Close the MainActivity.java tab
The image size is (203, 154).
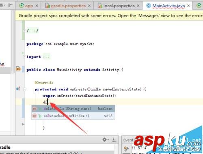tap(188, 6)
